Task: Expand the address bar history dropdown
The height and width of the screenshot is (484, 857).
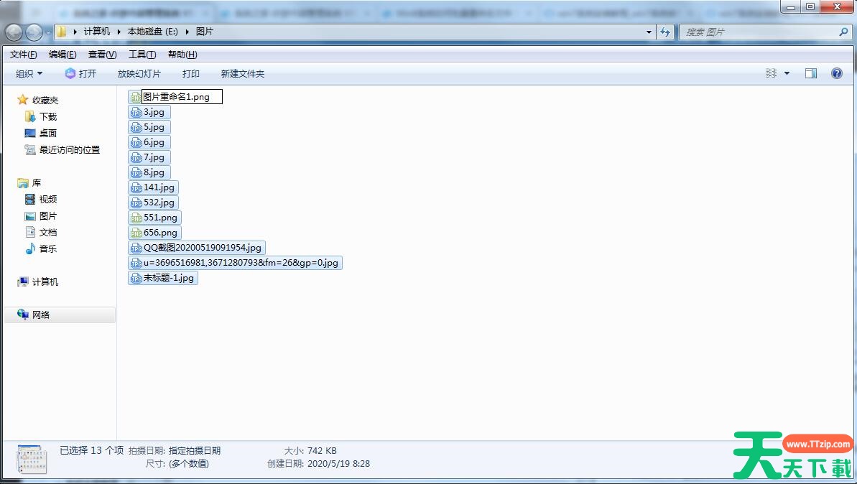Action: click(x=649, y=32)
